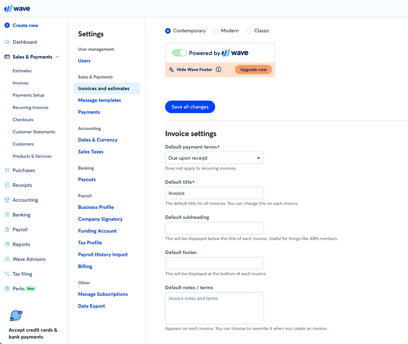The image size is (408, 344).
Task: Select the Classic template radio button
Action: (249, 31)
